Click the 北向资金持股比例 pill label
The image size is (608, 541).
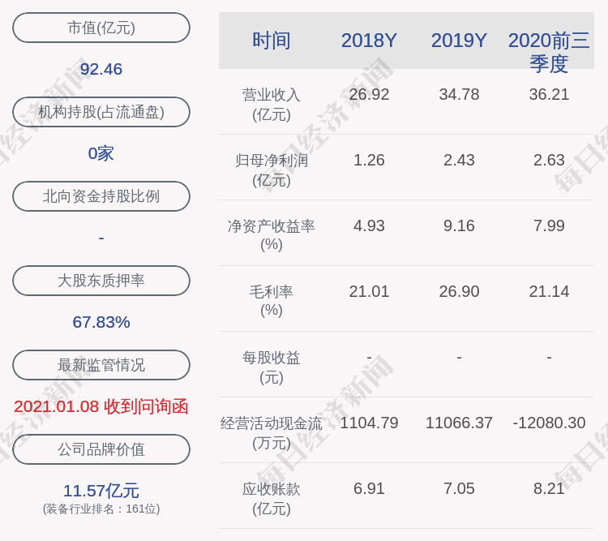pos(101,196)
